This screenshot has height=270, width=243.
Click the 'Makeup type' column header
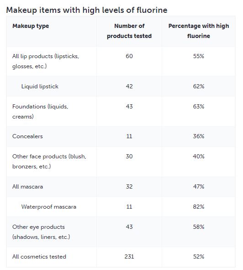click(x=31, y=26)
